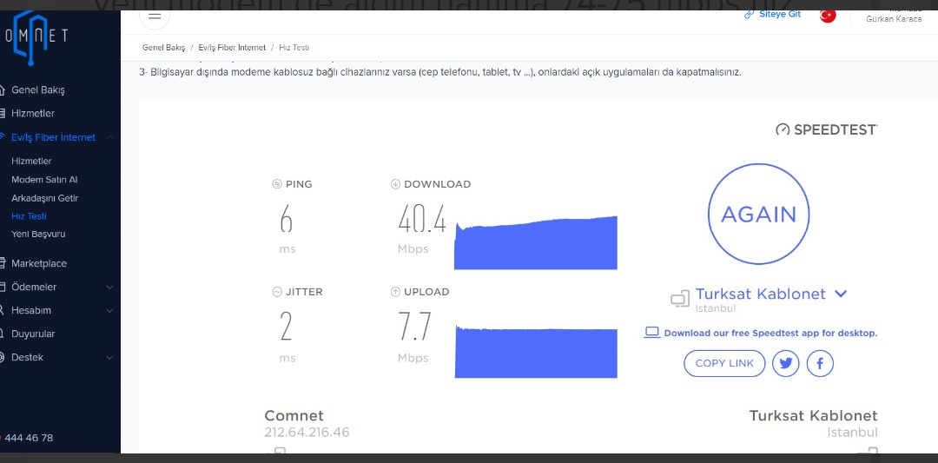
Task: Click the jitter icon
Action: click(x=276, y=292)
